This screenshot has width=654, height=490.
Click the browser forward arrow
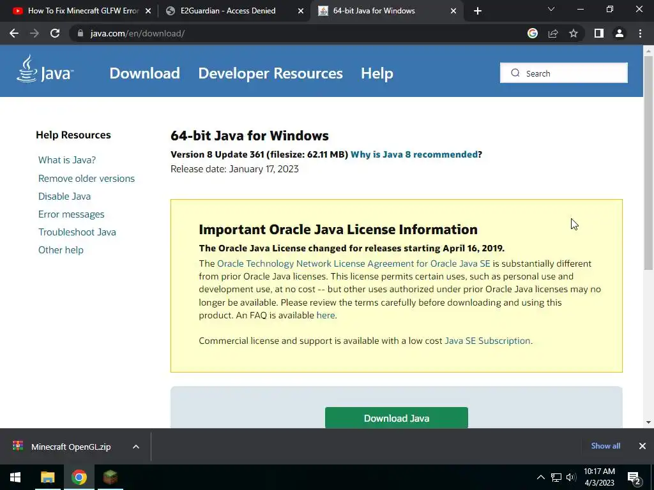coord(34,33)
